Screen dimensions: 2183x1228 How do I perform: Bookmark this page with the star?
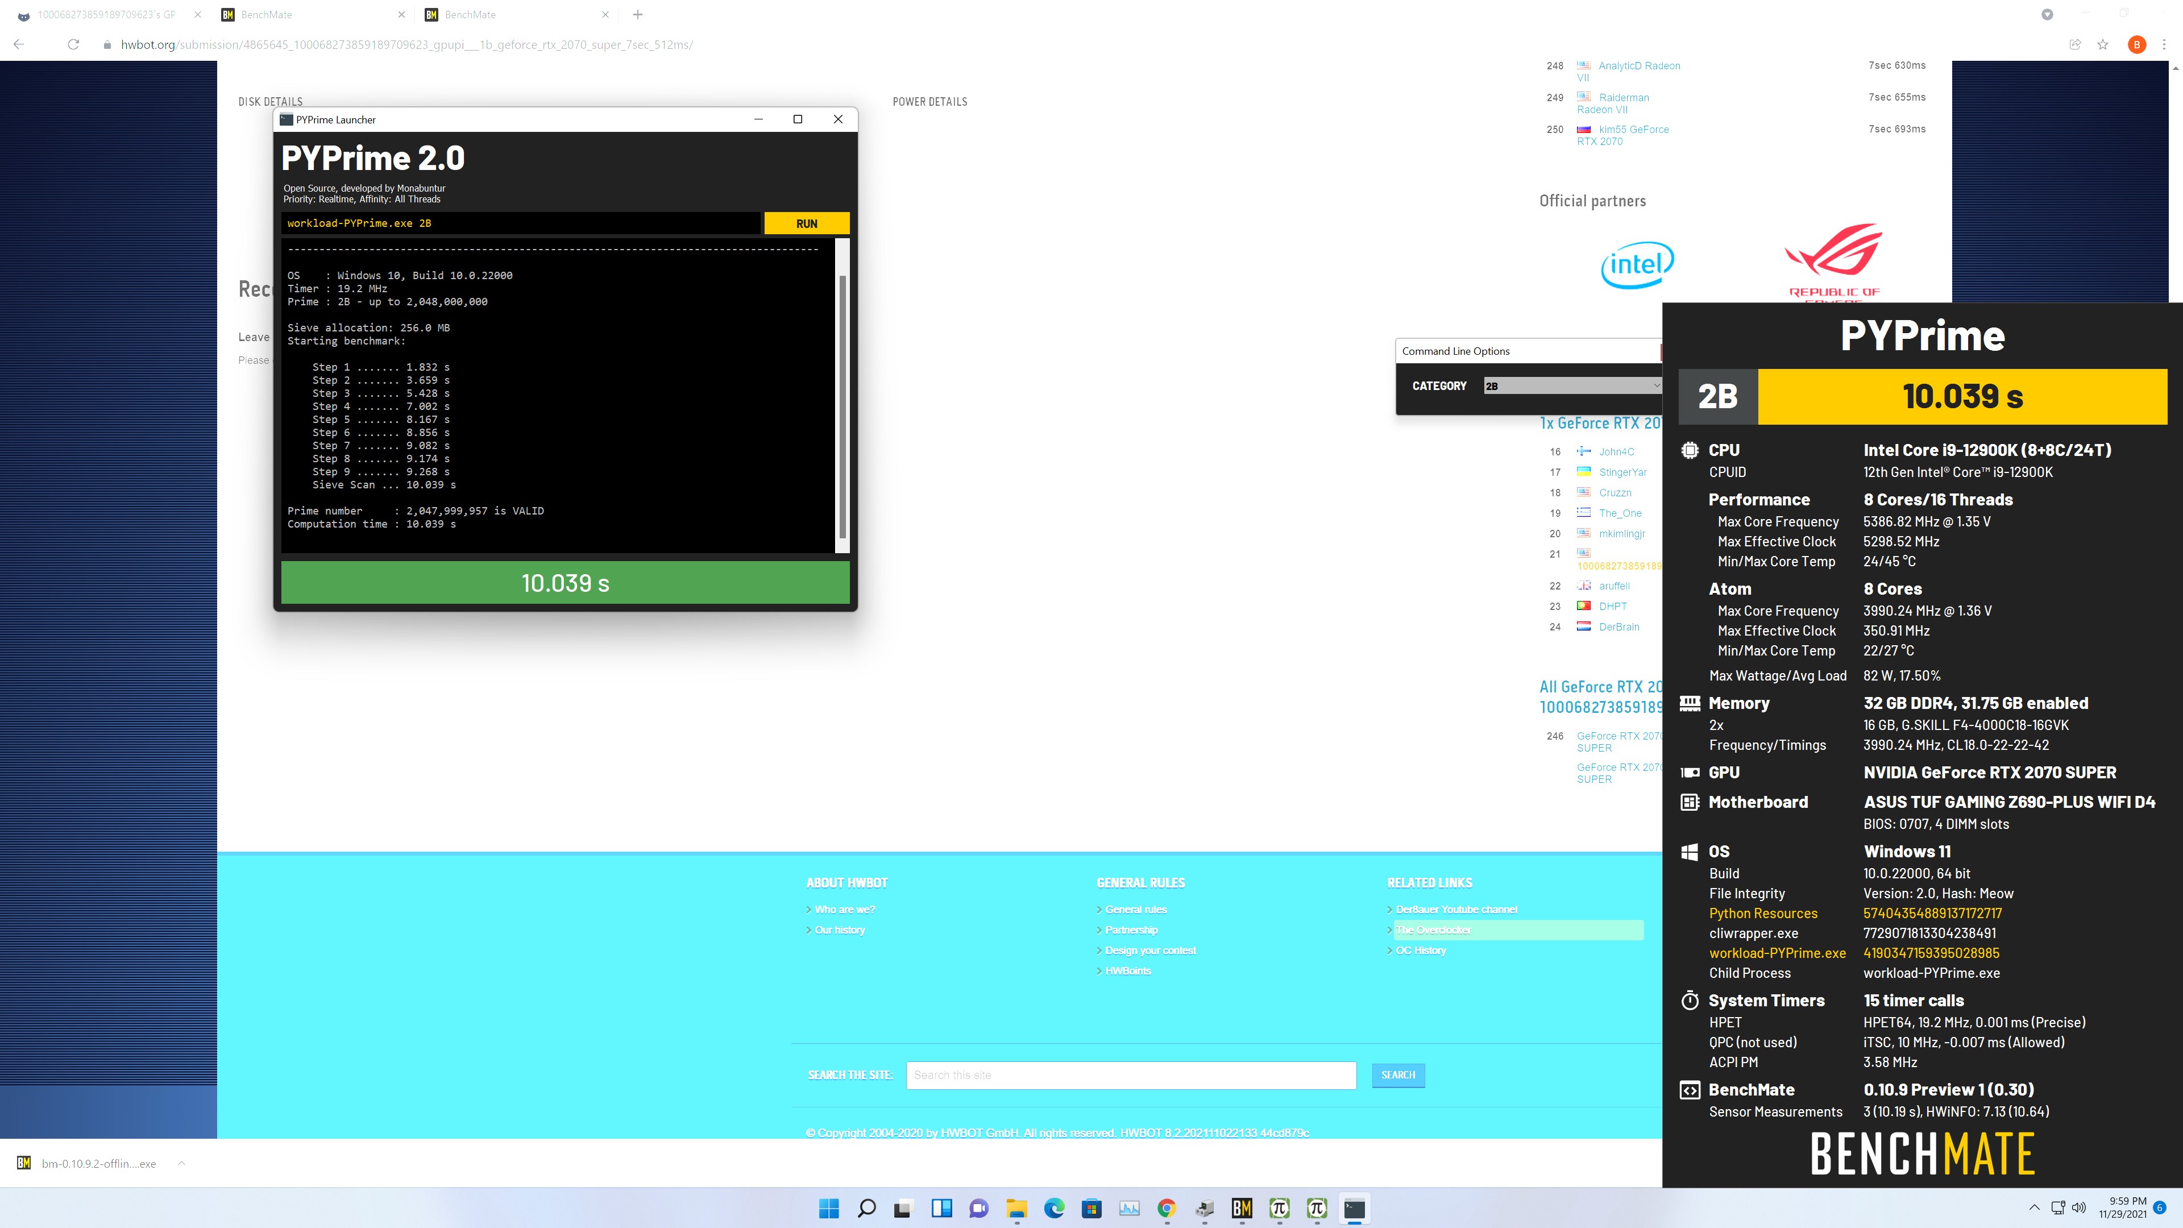[x=2102, y=45]
